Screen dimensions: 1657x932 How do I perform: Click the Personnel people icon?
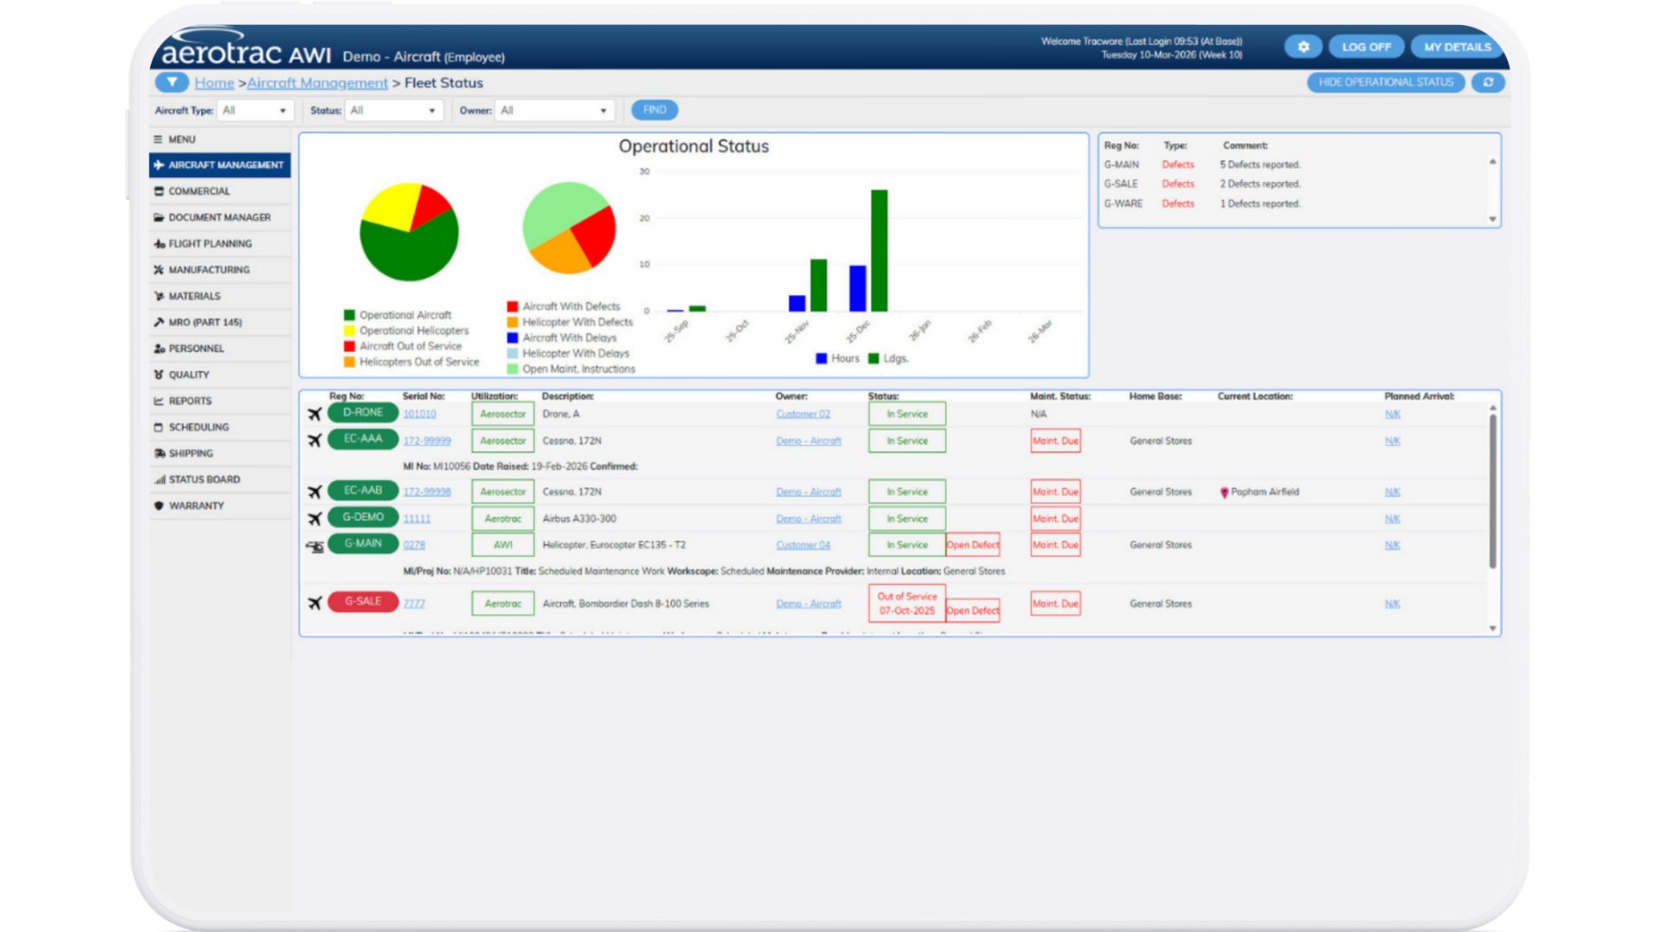pos(159,349)
